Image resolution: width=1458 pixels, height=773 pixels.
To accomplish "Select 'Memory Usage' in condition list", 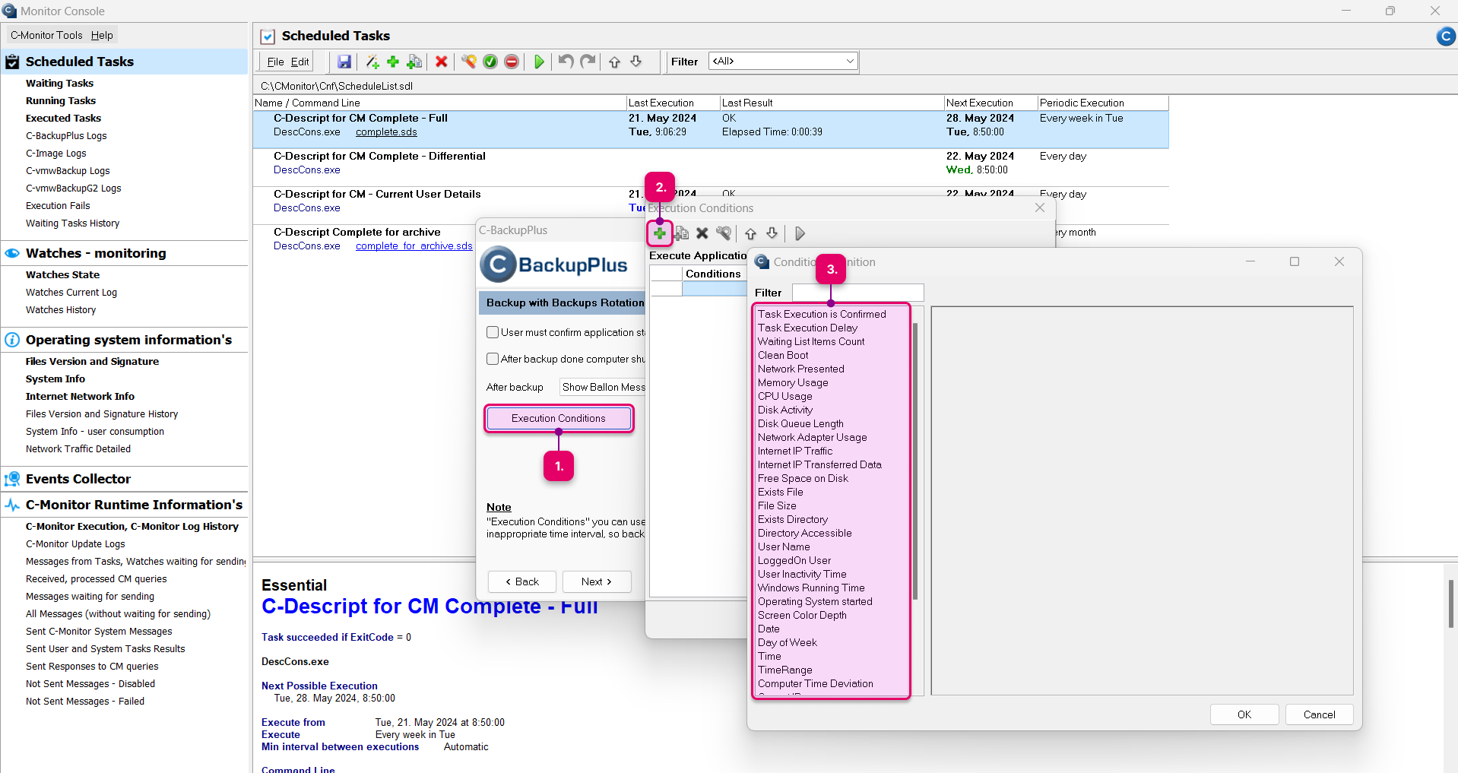I will tap(793, 382).
